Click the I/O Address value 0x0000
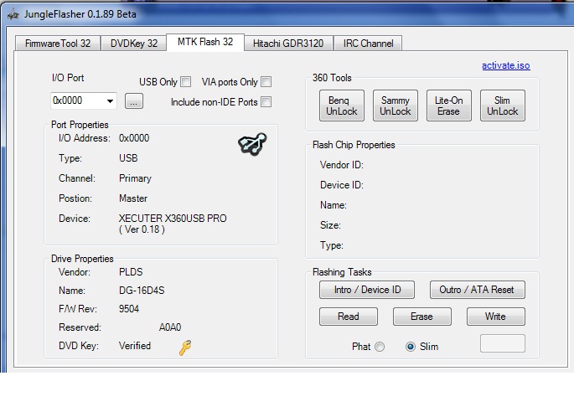This screenshot has height=412, width=574. click(134, 138)
